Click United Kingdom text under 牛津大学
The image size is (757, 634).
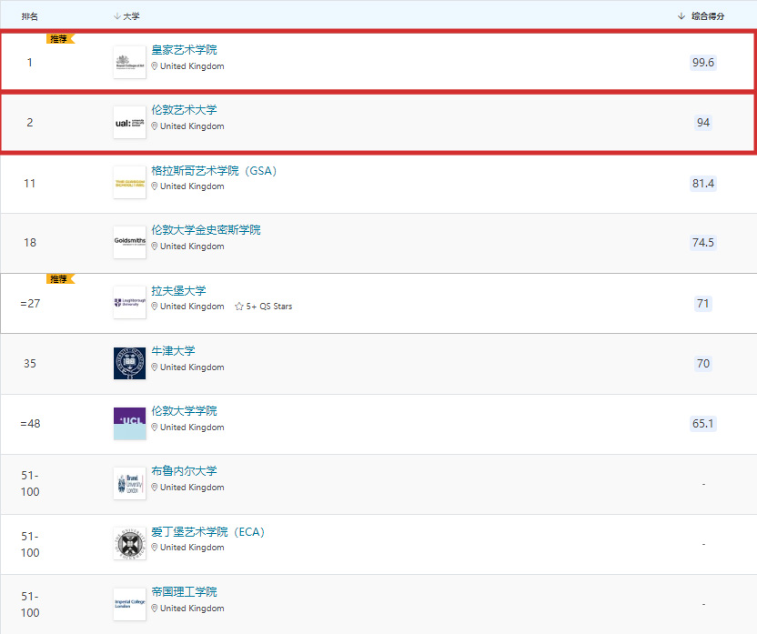point(192,367)
